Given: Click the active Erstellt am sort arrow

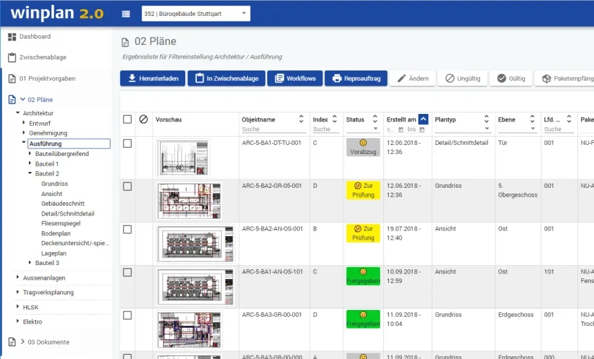Looking at the screenshot, I should tap(423, 119).
